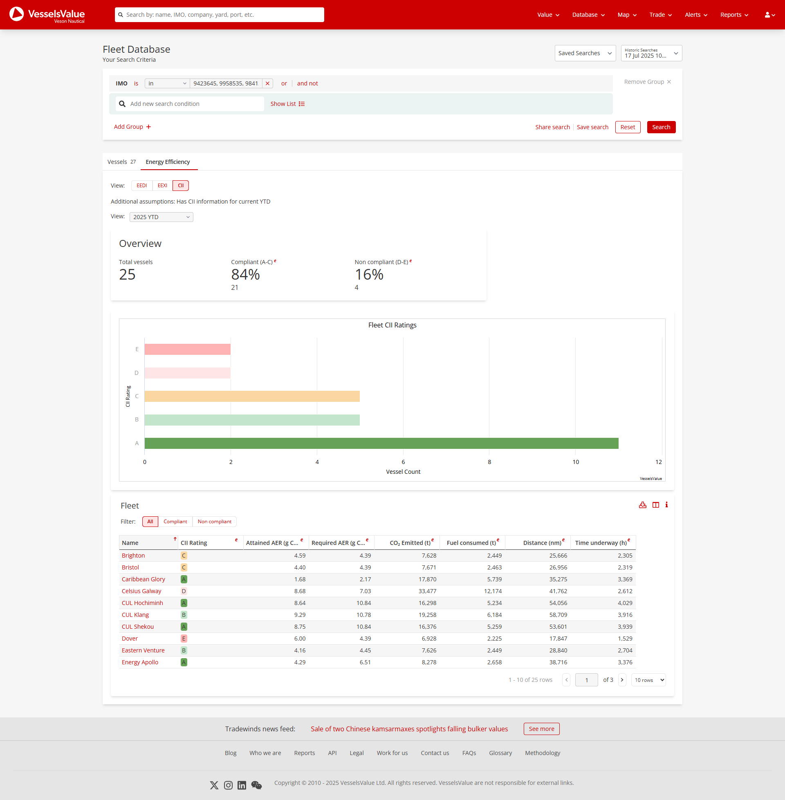
Task: Open the user account icon in the navbar
Action: 768,14
